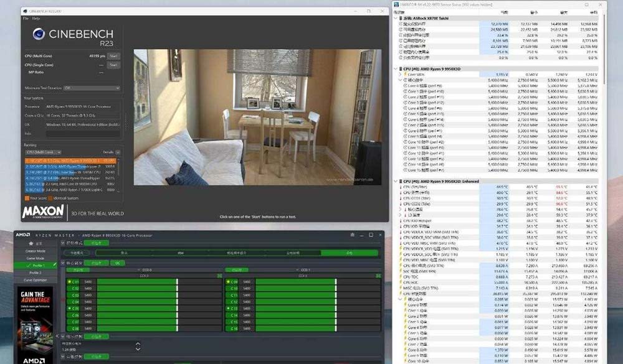Select Creator Mode in Ryzen Master sidebar
The width and height of the screenshot is (623, 364).
(36, 251)
